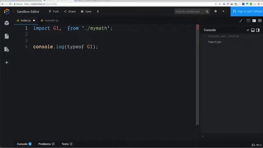Click the Share button
The image size is (263, 148).
(x=70, y=12)
